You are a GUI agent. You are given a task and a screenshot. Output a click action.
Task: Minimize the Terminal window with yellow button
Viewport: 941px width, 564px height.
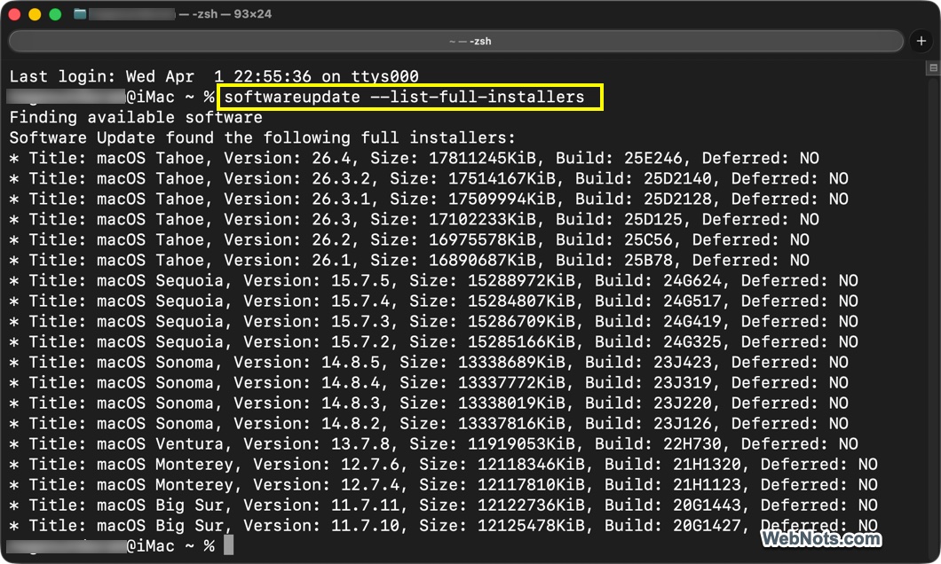coord(35,14)
